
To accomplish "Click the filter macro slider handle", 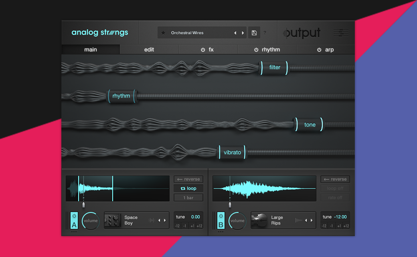I will coord(274,67).
